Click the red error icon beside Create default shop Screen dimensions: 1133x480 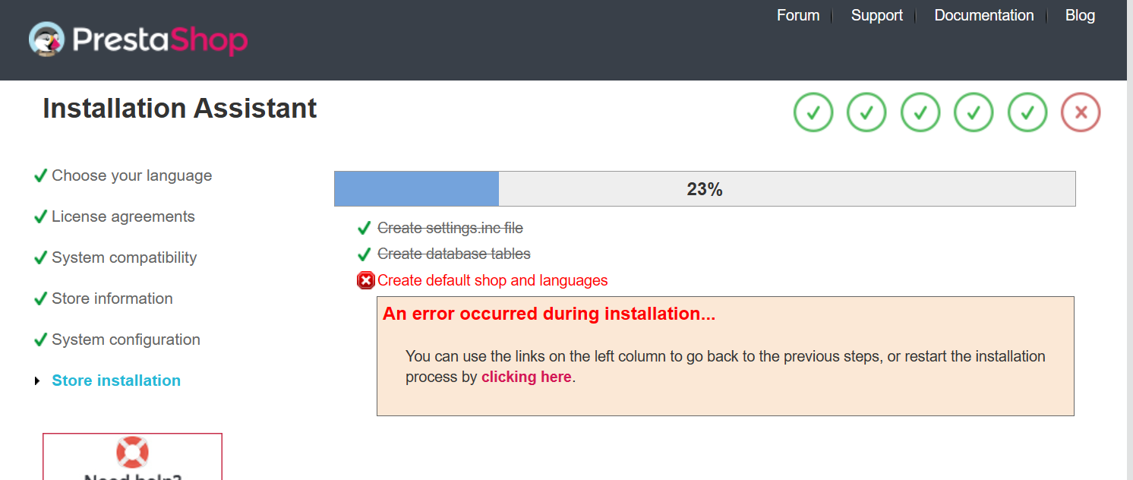pos(365,281)
